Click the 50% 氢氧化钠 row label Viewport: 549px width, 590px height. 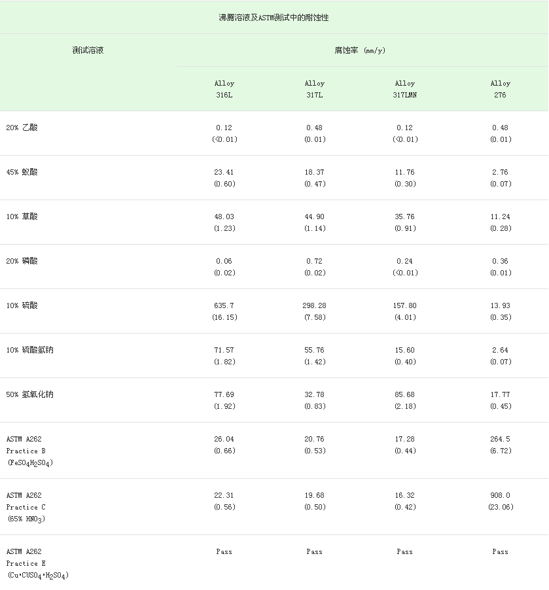point(29,394)
